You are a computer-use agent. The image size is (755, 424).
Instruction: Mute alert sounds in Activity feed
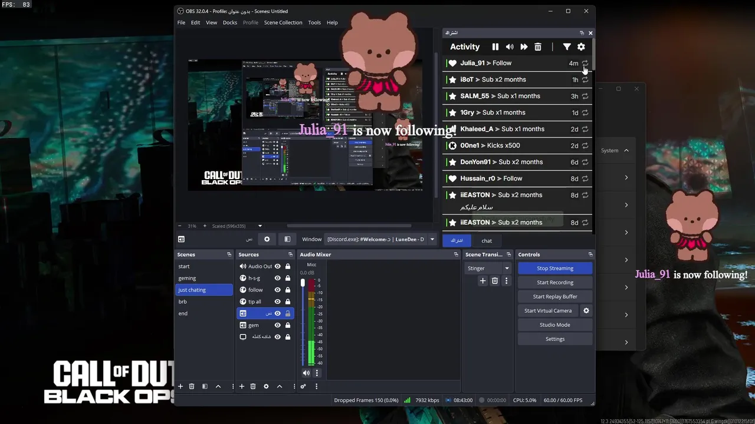(510, 47)
